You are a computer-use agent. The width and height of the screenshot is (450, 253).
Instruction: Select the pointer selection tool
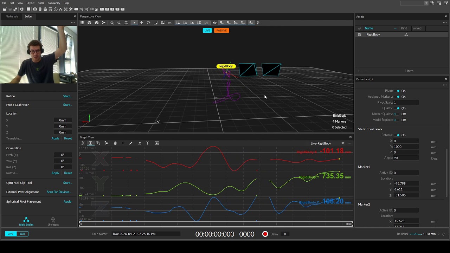click(134, 22)
